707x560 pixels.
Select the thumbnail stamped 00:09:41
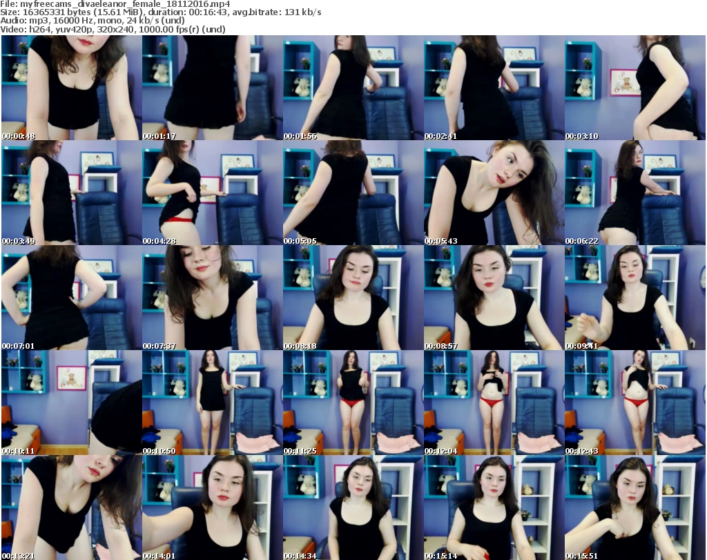coord(635,298)
